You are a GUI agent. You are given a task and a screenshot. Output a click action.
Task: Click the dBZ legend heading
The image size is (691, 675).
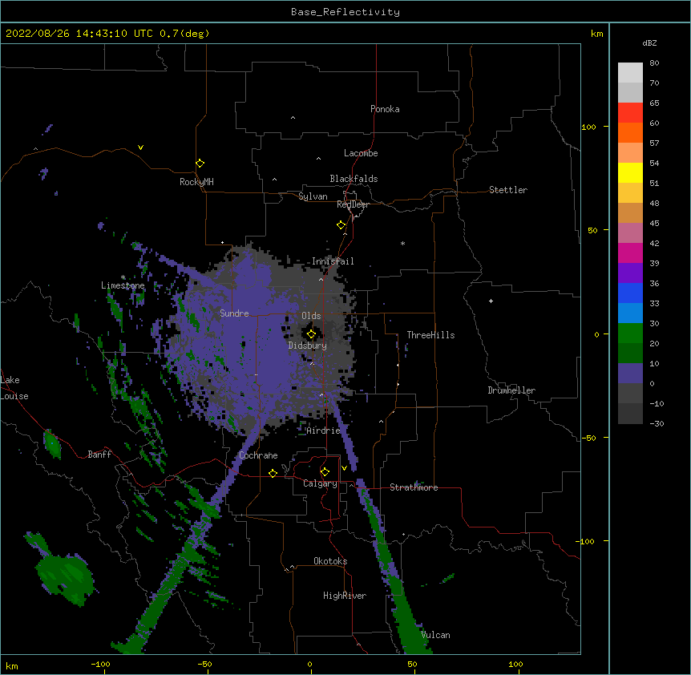pyautogui.click(x=649, y=42)
